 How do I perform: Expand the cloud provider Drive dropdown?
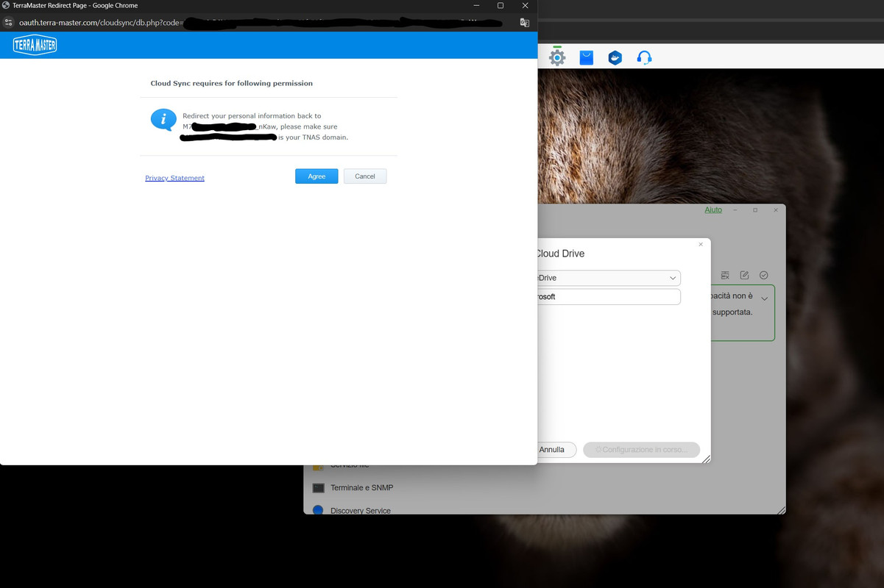(x=673, y=278)
